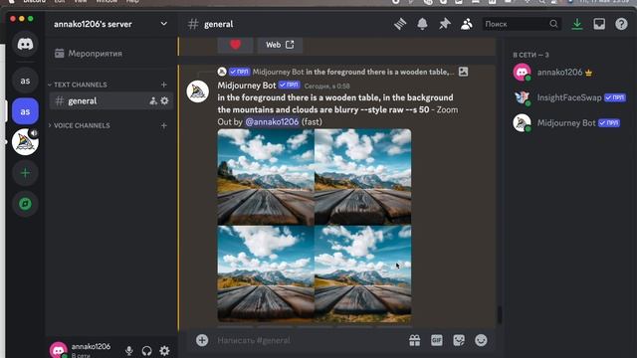
Task: Click chat scrollbar thumb
Action: 500,314
